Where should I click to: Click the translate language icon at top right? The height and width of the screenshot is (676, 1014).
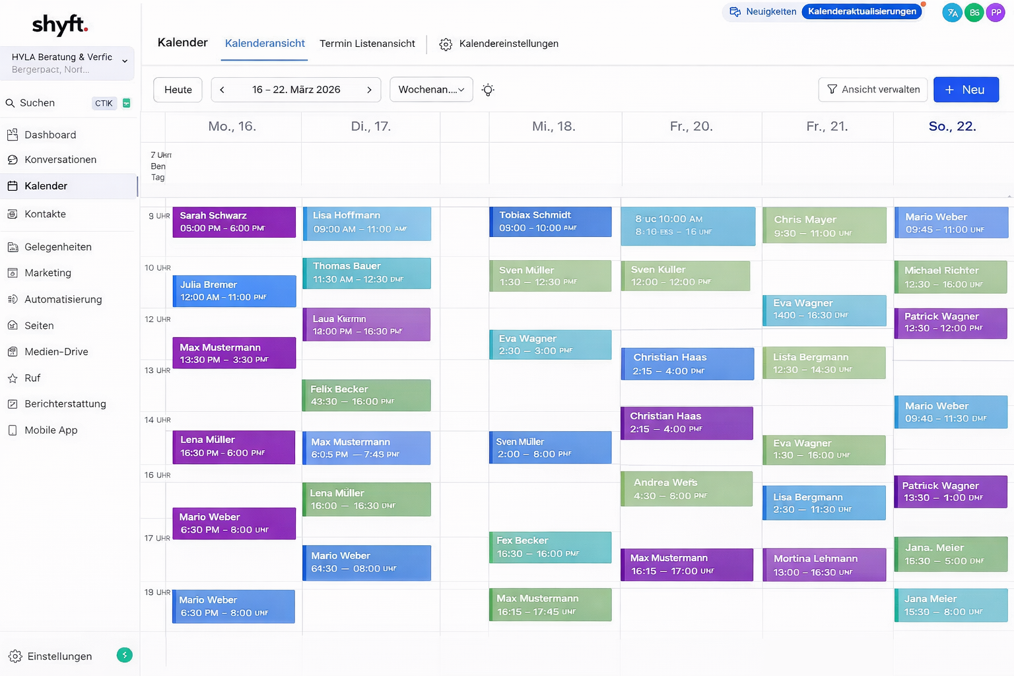pyautogui.click(x=952, y=13)
